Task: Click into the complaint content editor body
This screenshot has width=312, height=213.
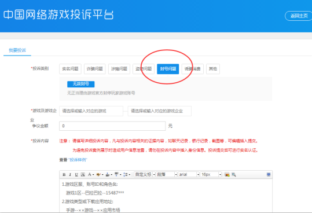Action: tap(166, 196)
